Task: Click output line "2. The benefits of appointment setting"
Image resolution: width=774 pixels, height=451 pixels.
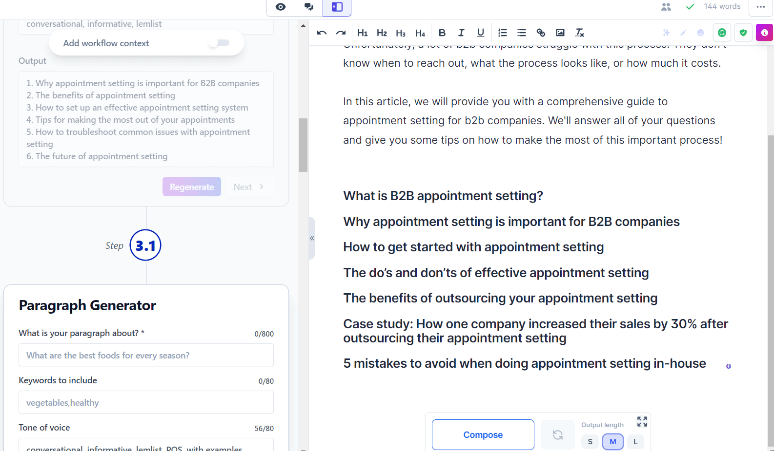Action: [101, 95]
